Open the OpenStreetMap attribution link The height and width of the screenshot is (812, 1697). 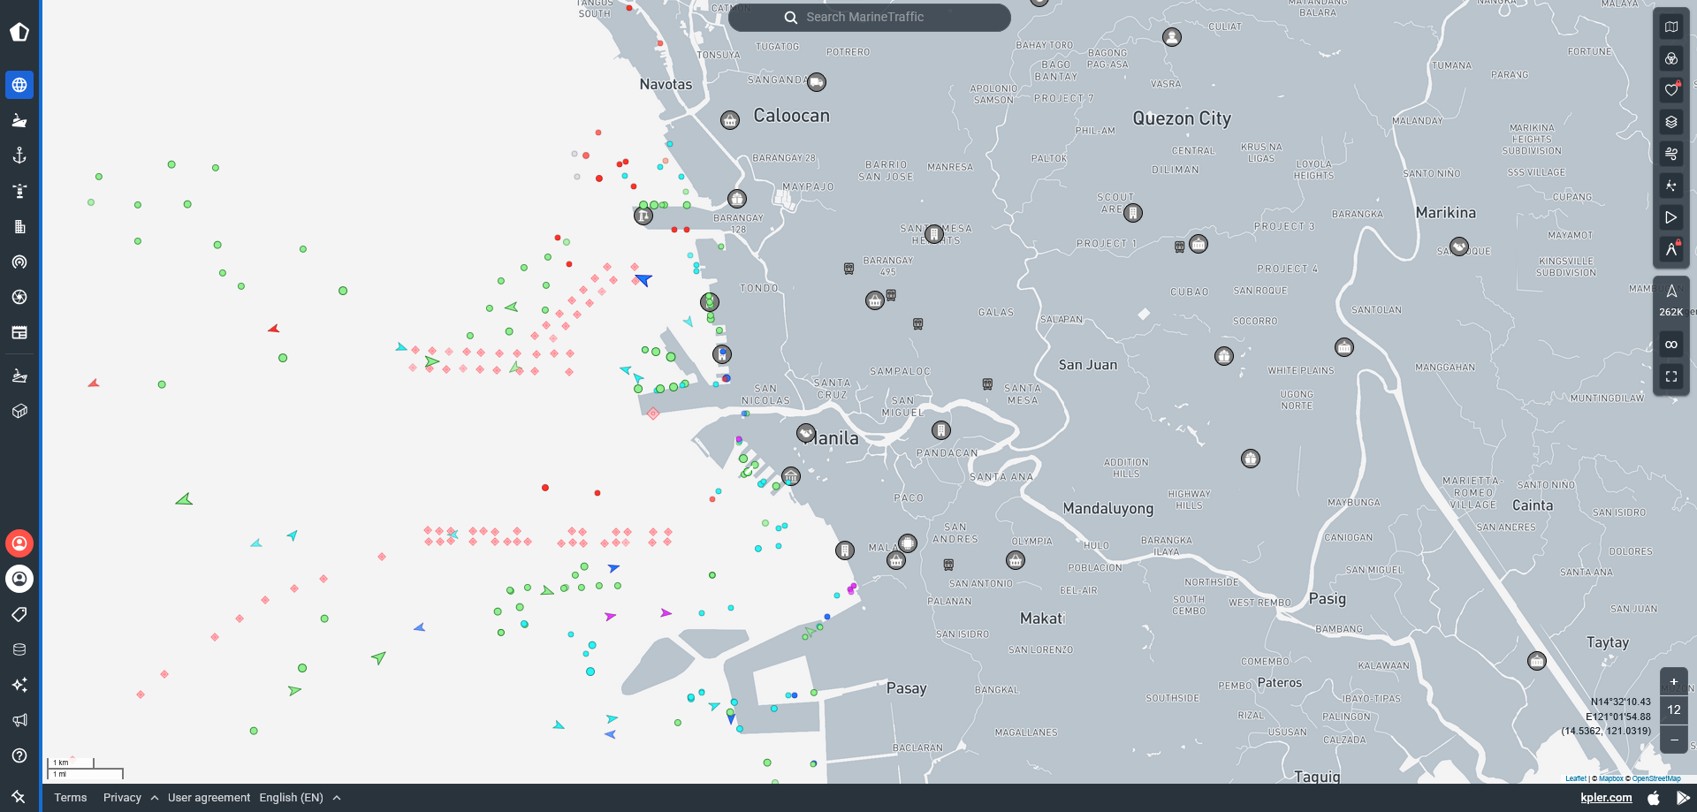(x=1656, y=778)
